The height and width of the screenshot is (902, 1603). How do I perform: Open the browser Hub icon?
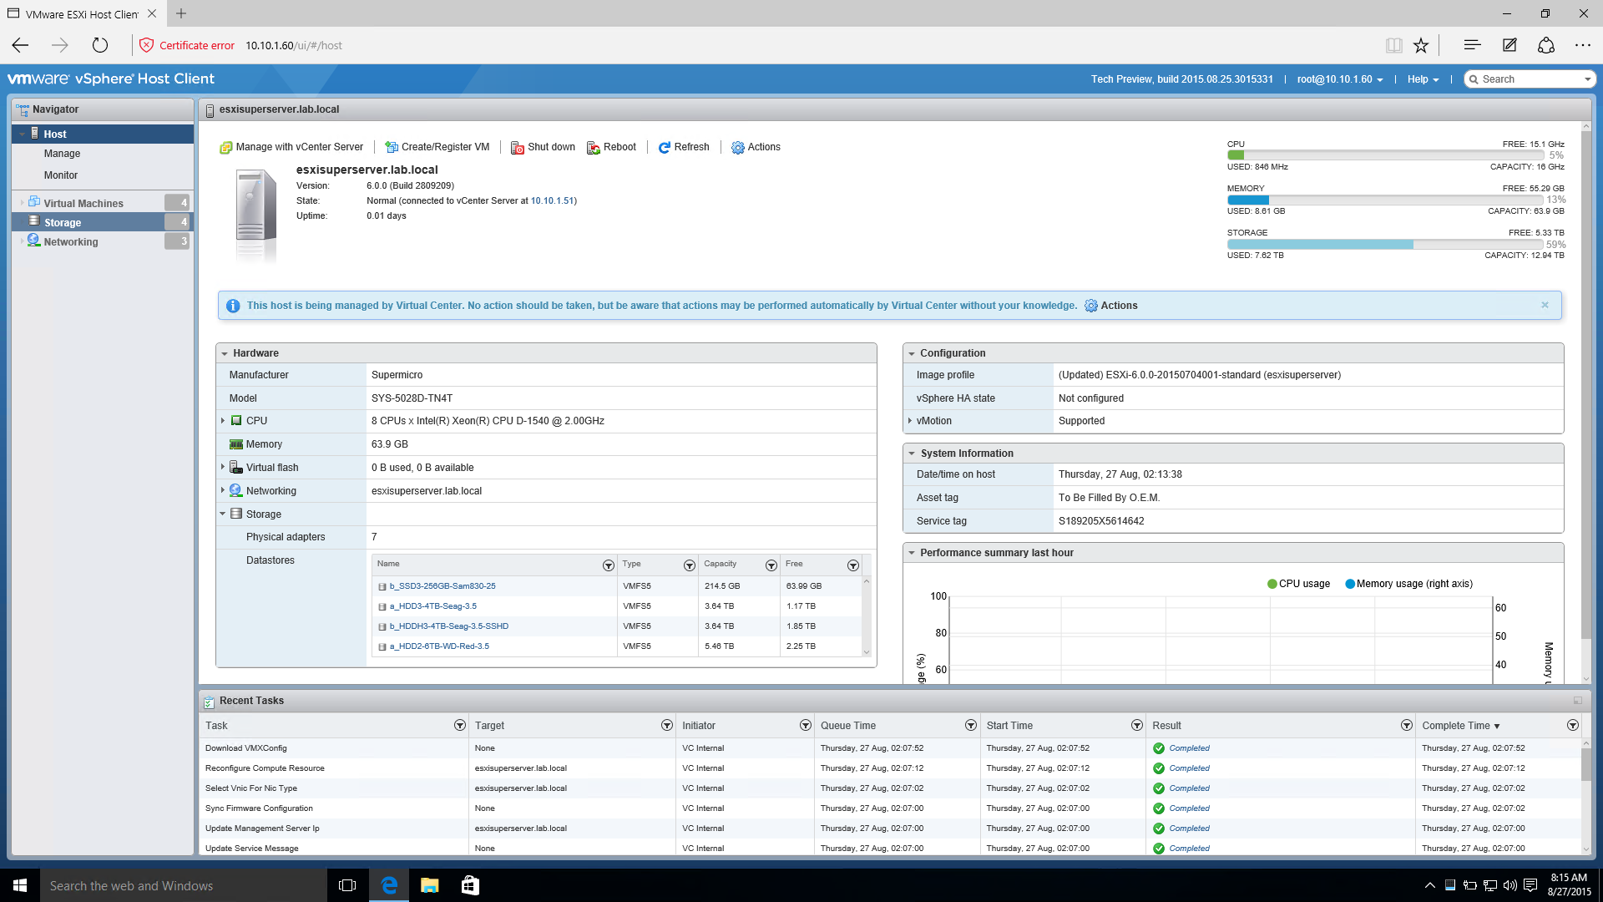tap(1472, 45)
